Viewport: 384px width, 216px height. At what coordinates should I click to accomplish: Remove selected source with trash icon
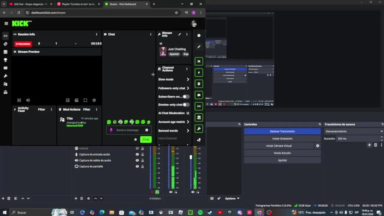point(82,198)
